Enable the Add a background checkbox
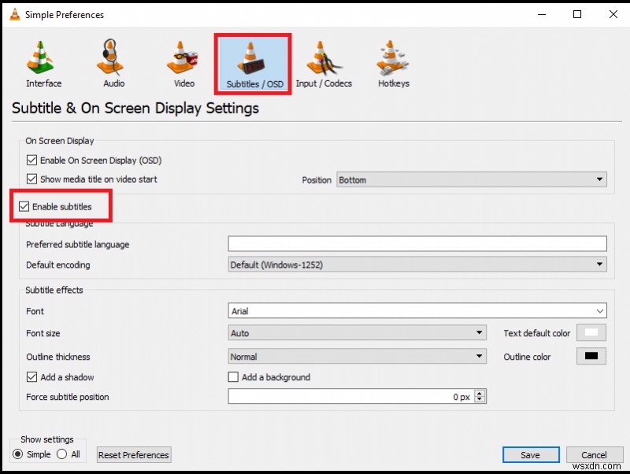The width and height of the screenshot is (630, 474). point(233,377)
